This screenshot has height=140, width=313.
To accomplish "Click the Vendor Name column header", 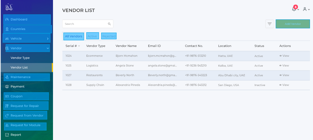I will pos(126,46).
